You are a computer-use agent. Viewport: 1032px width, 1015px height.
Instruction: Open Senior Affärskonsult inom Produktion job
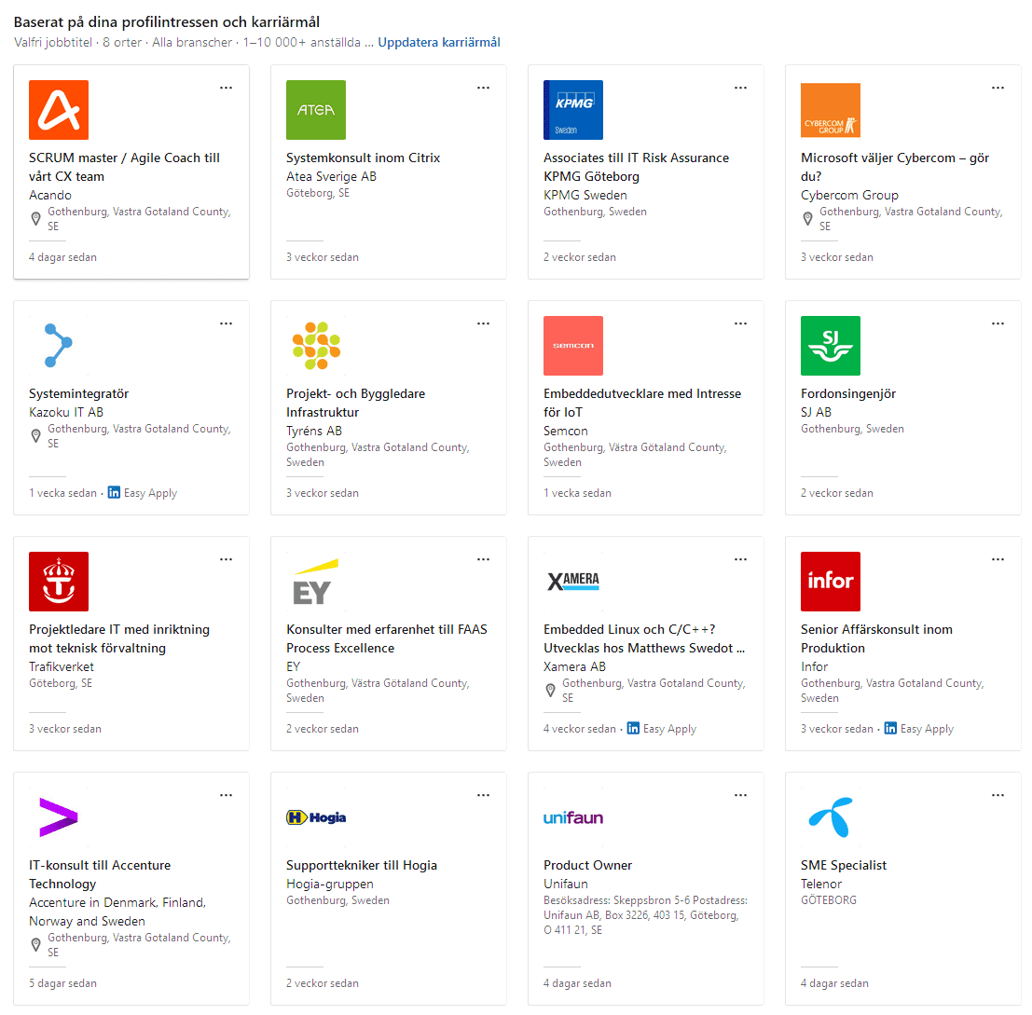pos(876,638)
